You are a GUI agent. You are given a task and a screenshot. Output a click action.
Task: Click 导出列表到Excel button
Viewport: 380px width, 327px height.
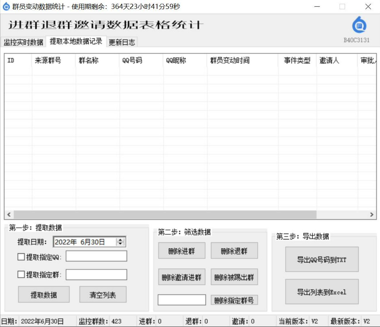[x=322, y=292]
